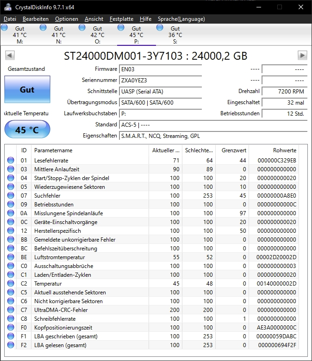The width and height of the screenshot is (312, 361).
Task: Click the Betriebsstunden field 12 Std.
Action: coord(285,113)
